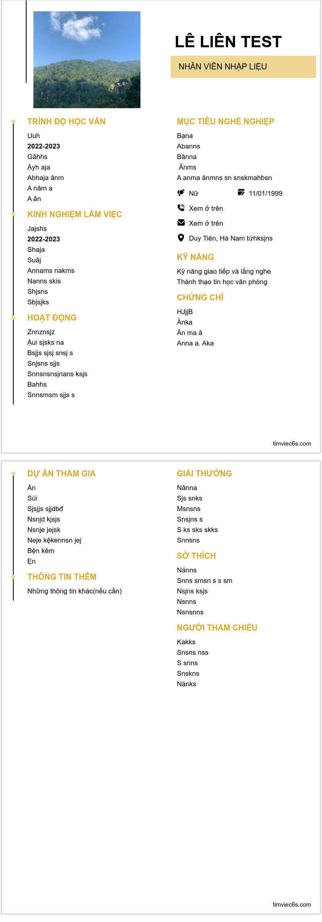Click the CHỨNG CHỈ section heading

[x=200, y=298]
